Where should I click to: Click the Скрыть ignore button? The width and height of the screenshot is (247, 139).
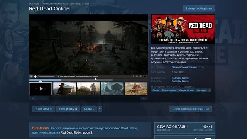(89, 109)
